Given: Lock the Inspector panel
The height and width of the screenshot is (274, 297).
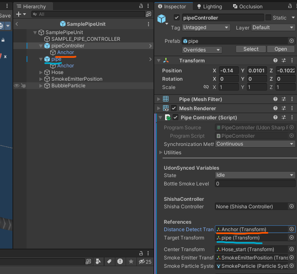Looking at the screenshot, I should 290,6.
